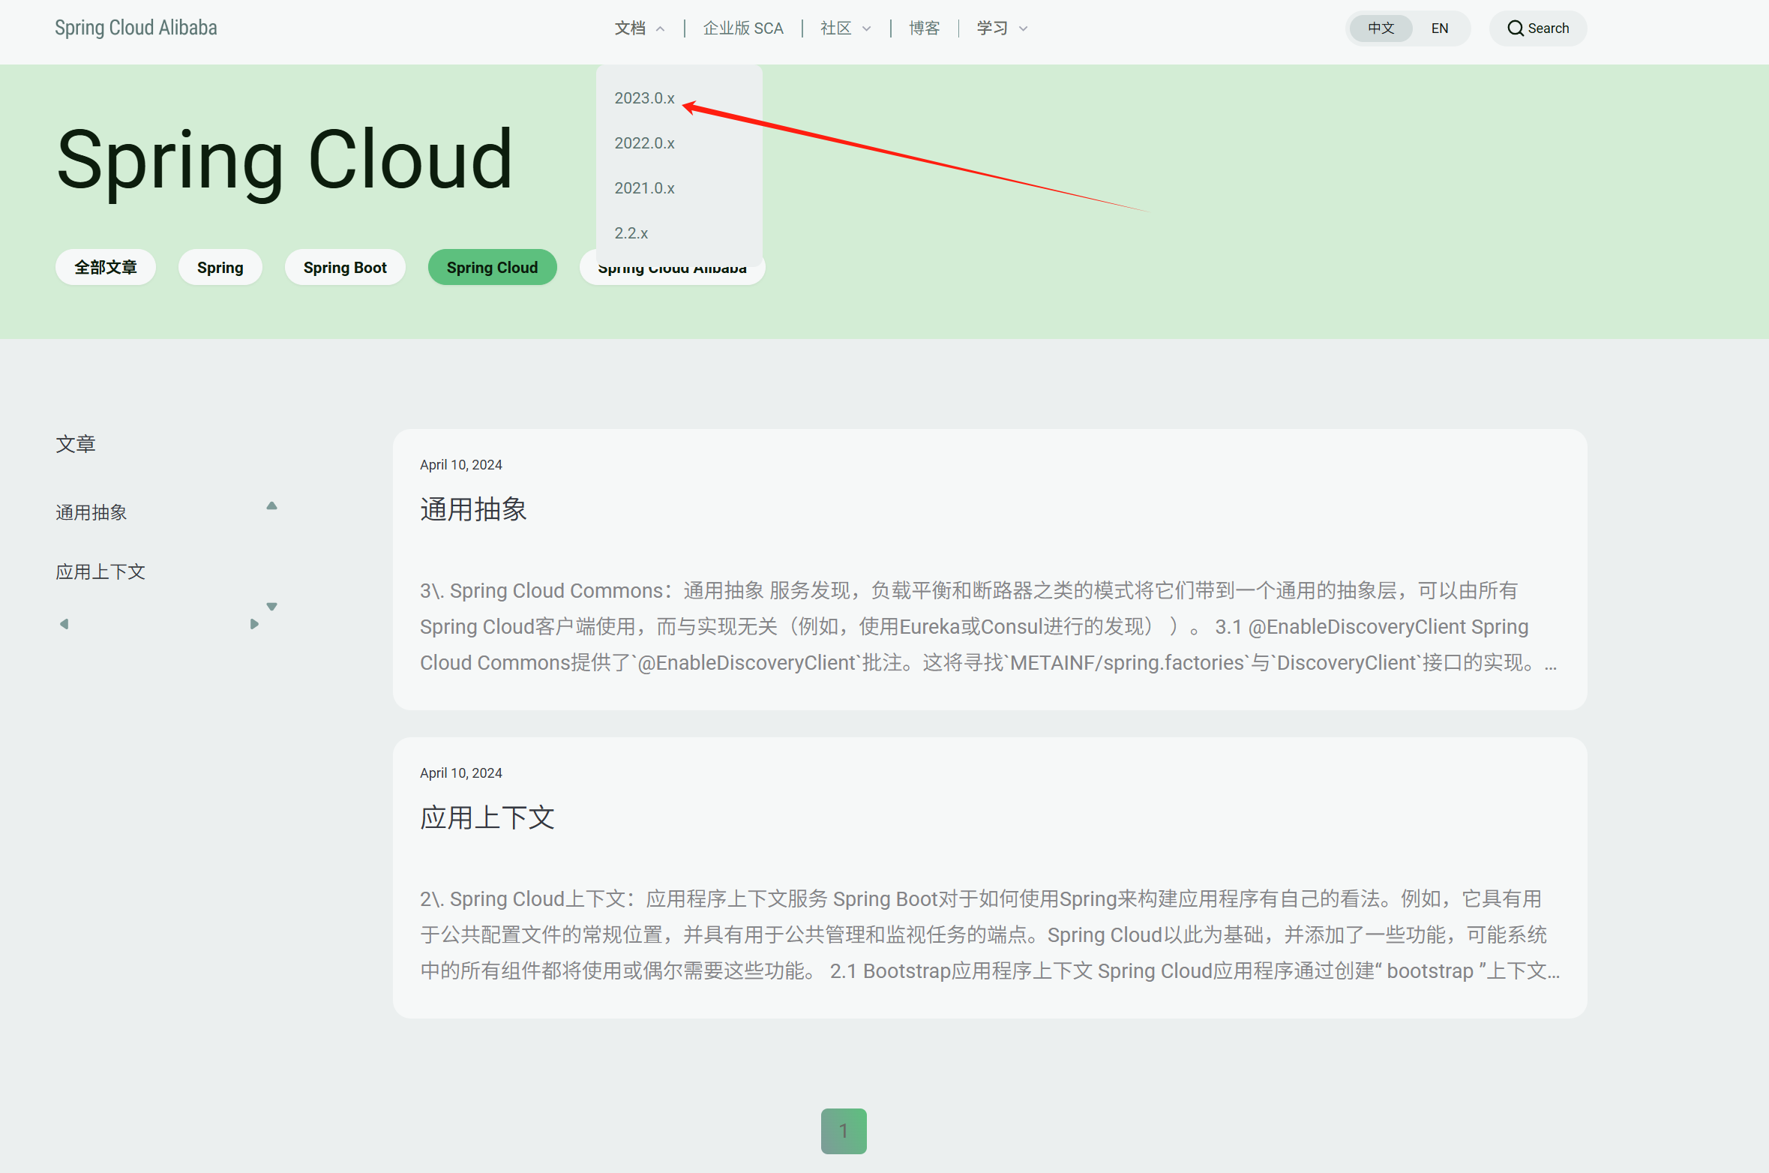Click the April 10, 2024 date on 通用抽象 card
The width and height of the screenshot is (1769, 1173).
coord(461,465)
